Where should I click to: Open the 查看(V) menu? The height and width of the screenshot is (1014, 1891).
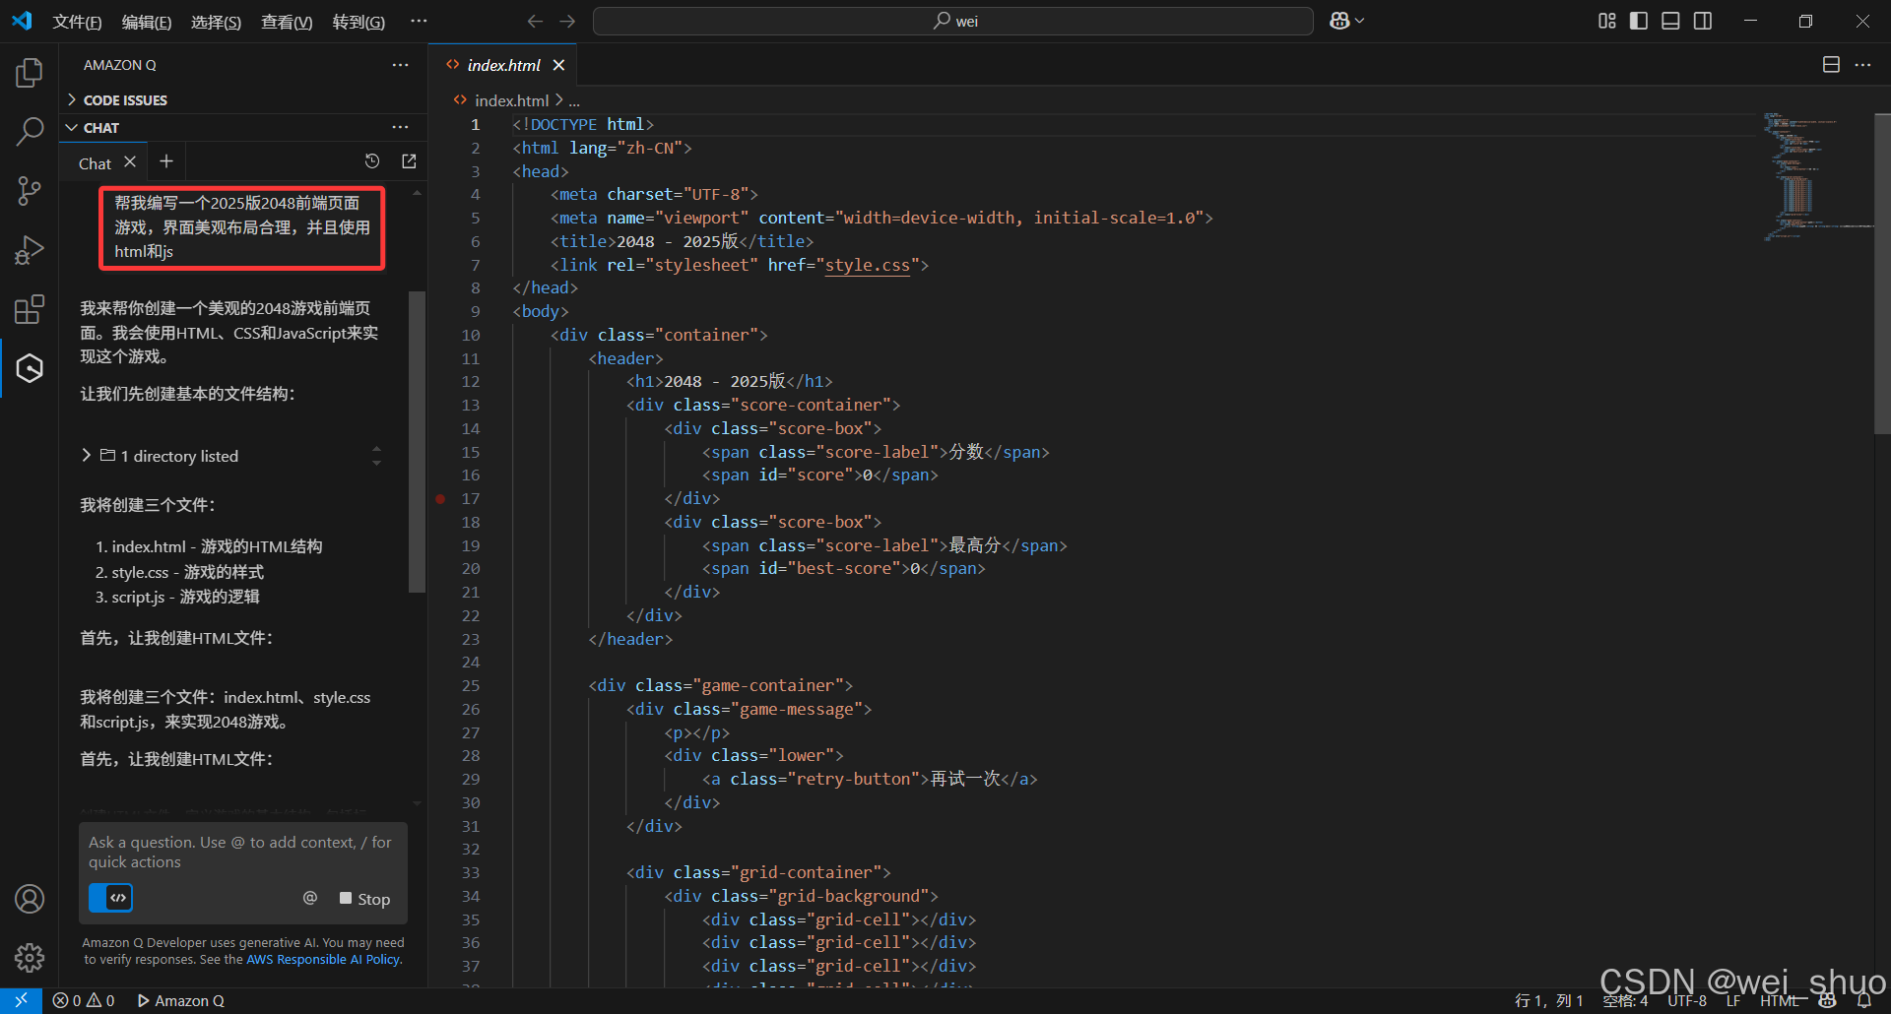click(287, 22)
